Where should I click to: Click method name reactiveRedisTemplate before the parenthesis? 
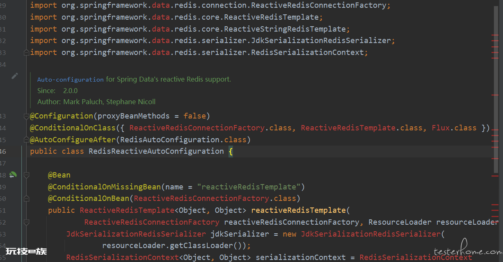pyautogui.click(x=299, y=210)
